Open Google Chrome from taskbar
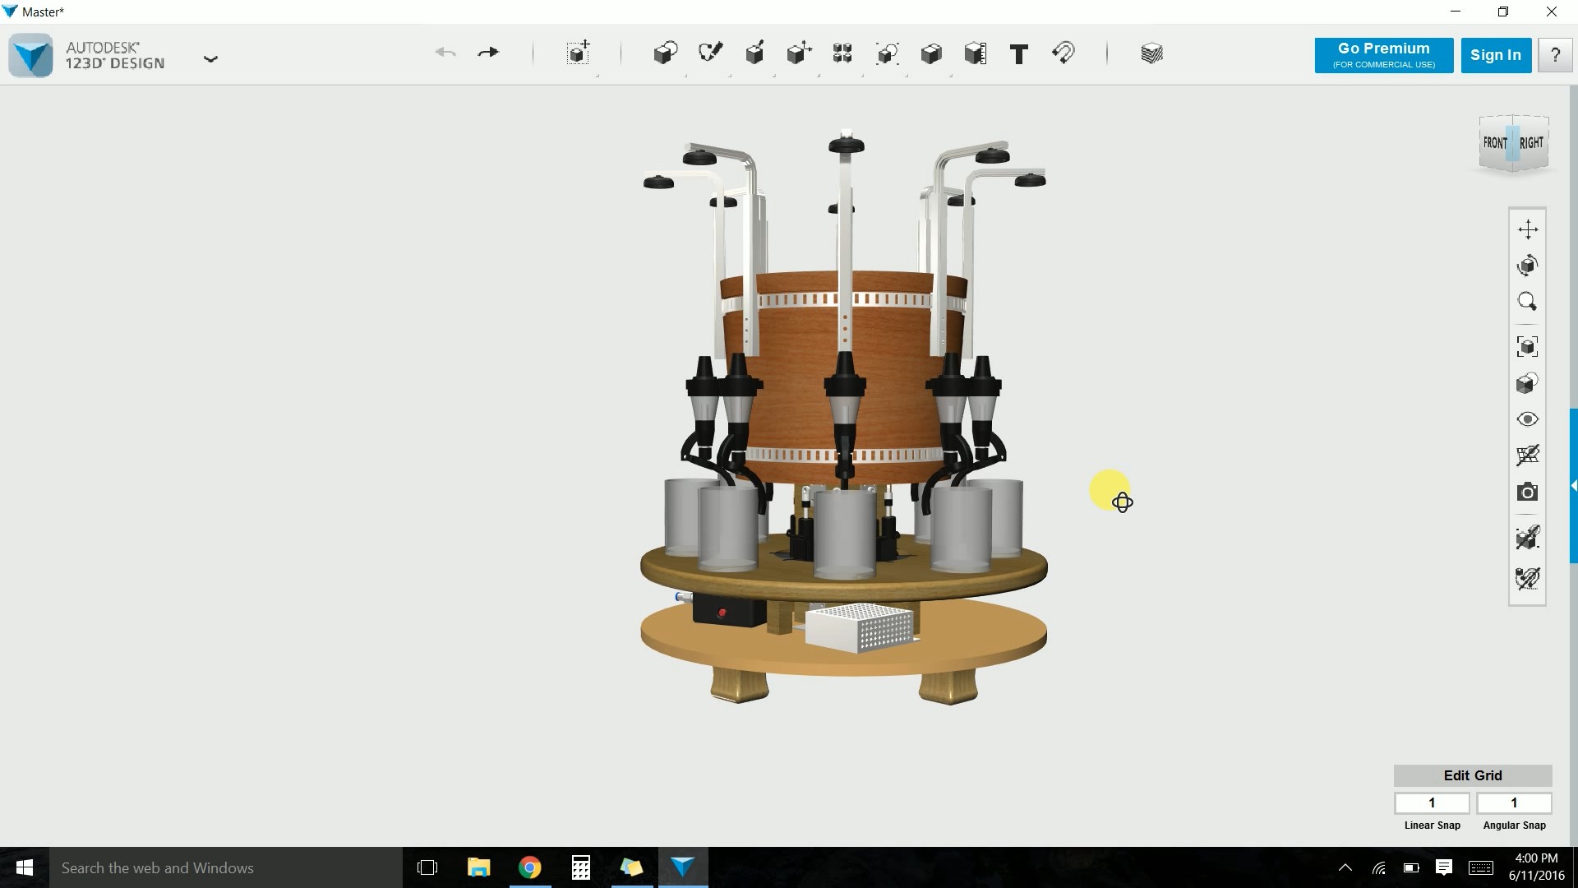 coord(530,867)
